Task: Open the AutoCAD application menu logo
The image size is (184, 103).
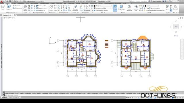Action: [2, 2]
